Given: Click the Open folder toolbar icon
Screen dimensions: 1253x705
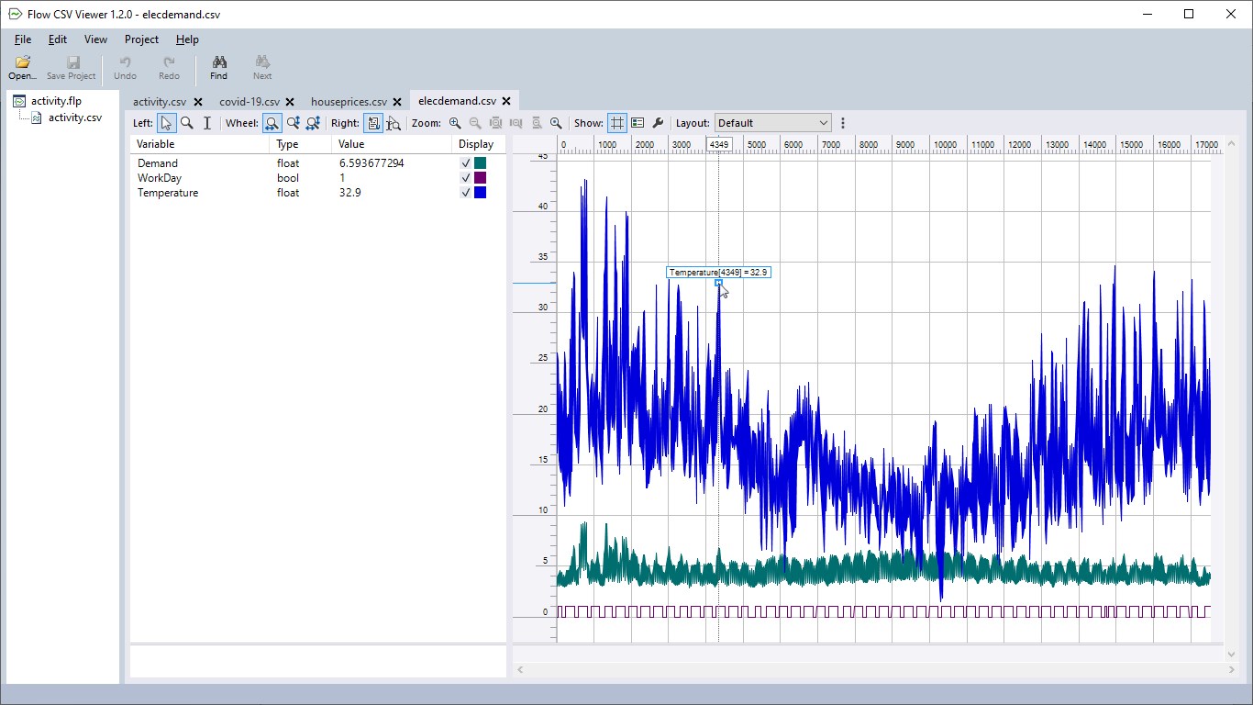Looking at the screenshot, I should (23, 68).
